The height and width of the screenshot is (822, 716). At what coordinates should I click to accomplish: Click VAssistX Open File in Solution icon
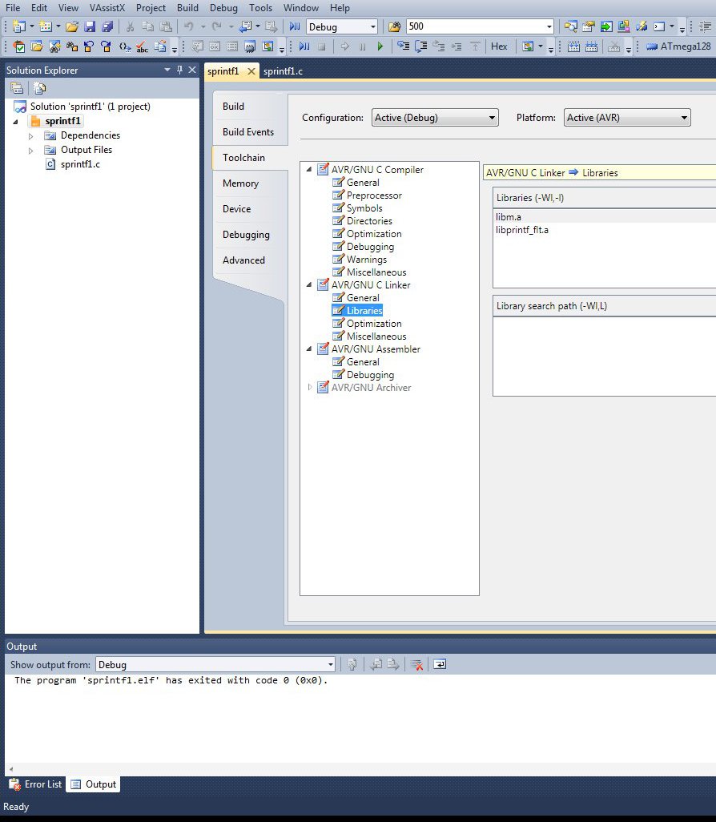(x=37, y=46)
